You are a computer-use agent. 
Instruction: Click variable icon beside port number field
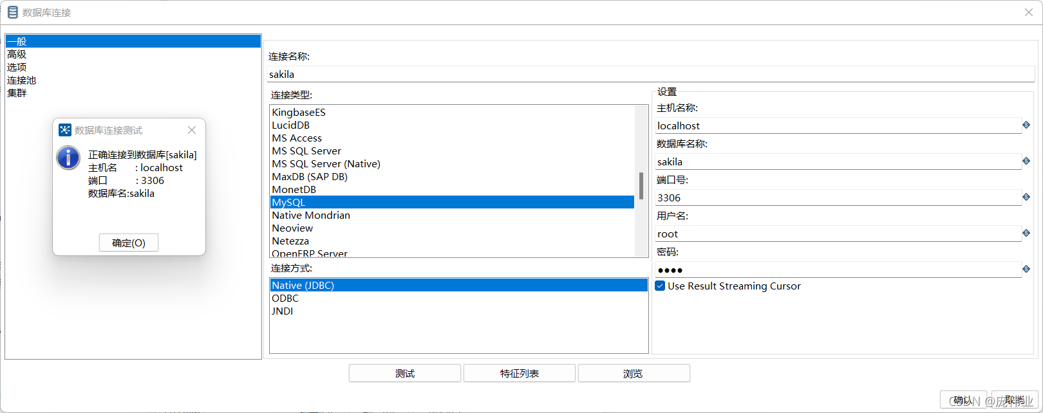coord(1026,197)
